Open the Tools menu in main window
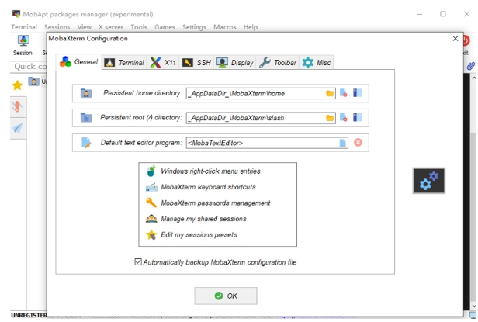 tap(139, 27)
